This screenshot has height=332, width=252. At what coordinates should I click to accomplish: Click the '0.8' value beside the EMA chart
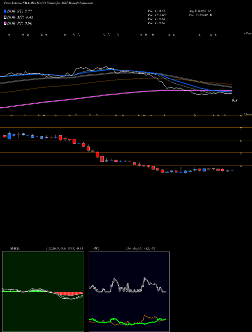[x=234, y=101]
